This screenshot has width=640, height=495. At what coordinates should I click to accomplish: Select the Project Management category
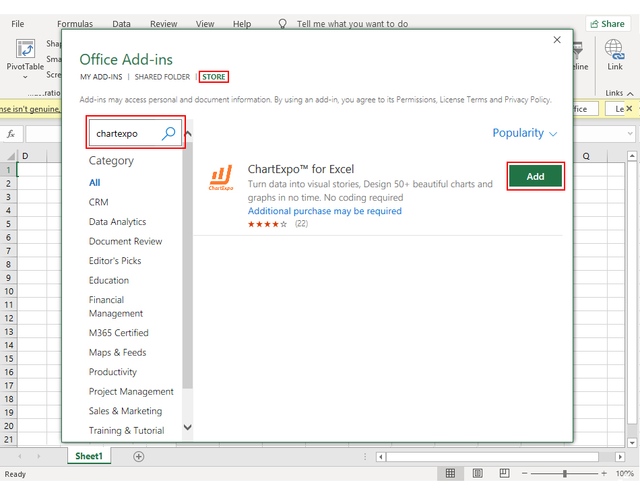pos(131,391)
